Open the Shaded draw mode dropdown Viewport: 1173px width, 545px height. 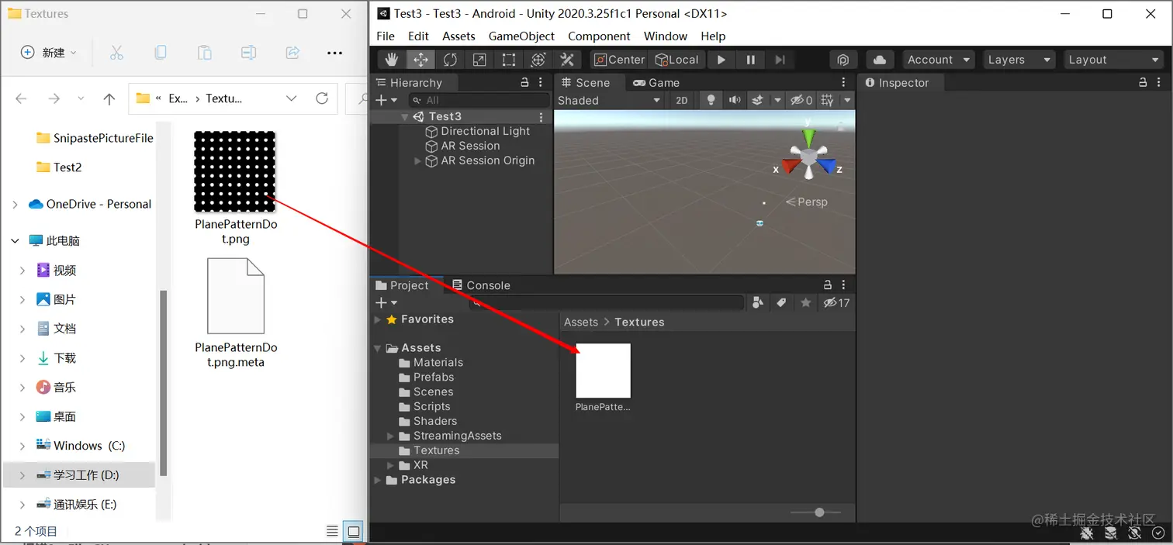tap(609, 100)
